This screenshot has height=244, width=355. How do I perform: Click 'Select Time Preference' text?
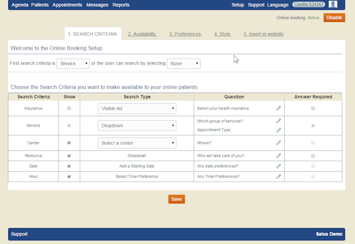pyautogui.click(x=137, y=176)
